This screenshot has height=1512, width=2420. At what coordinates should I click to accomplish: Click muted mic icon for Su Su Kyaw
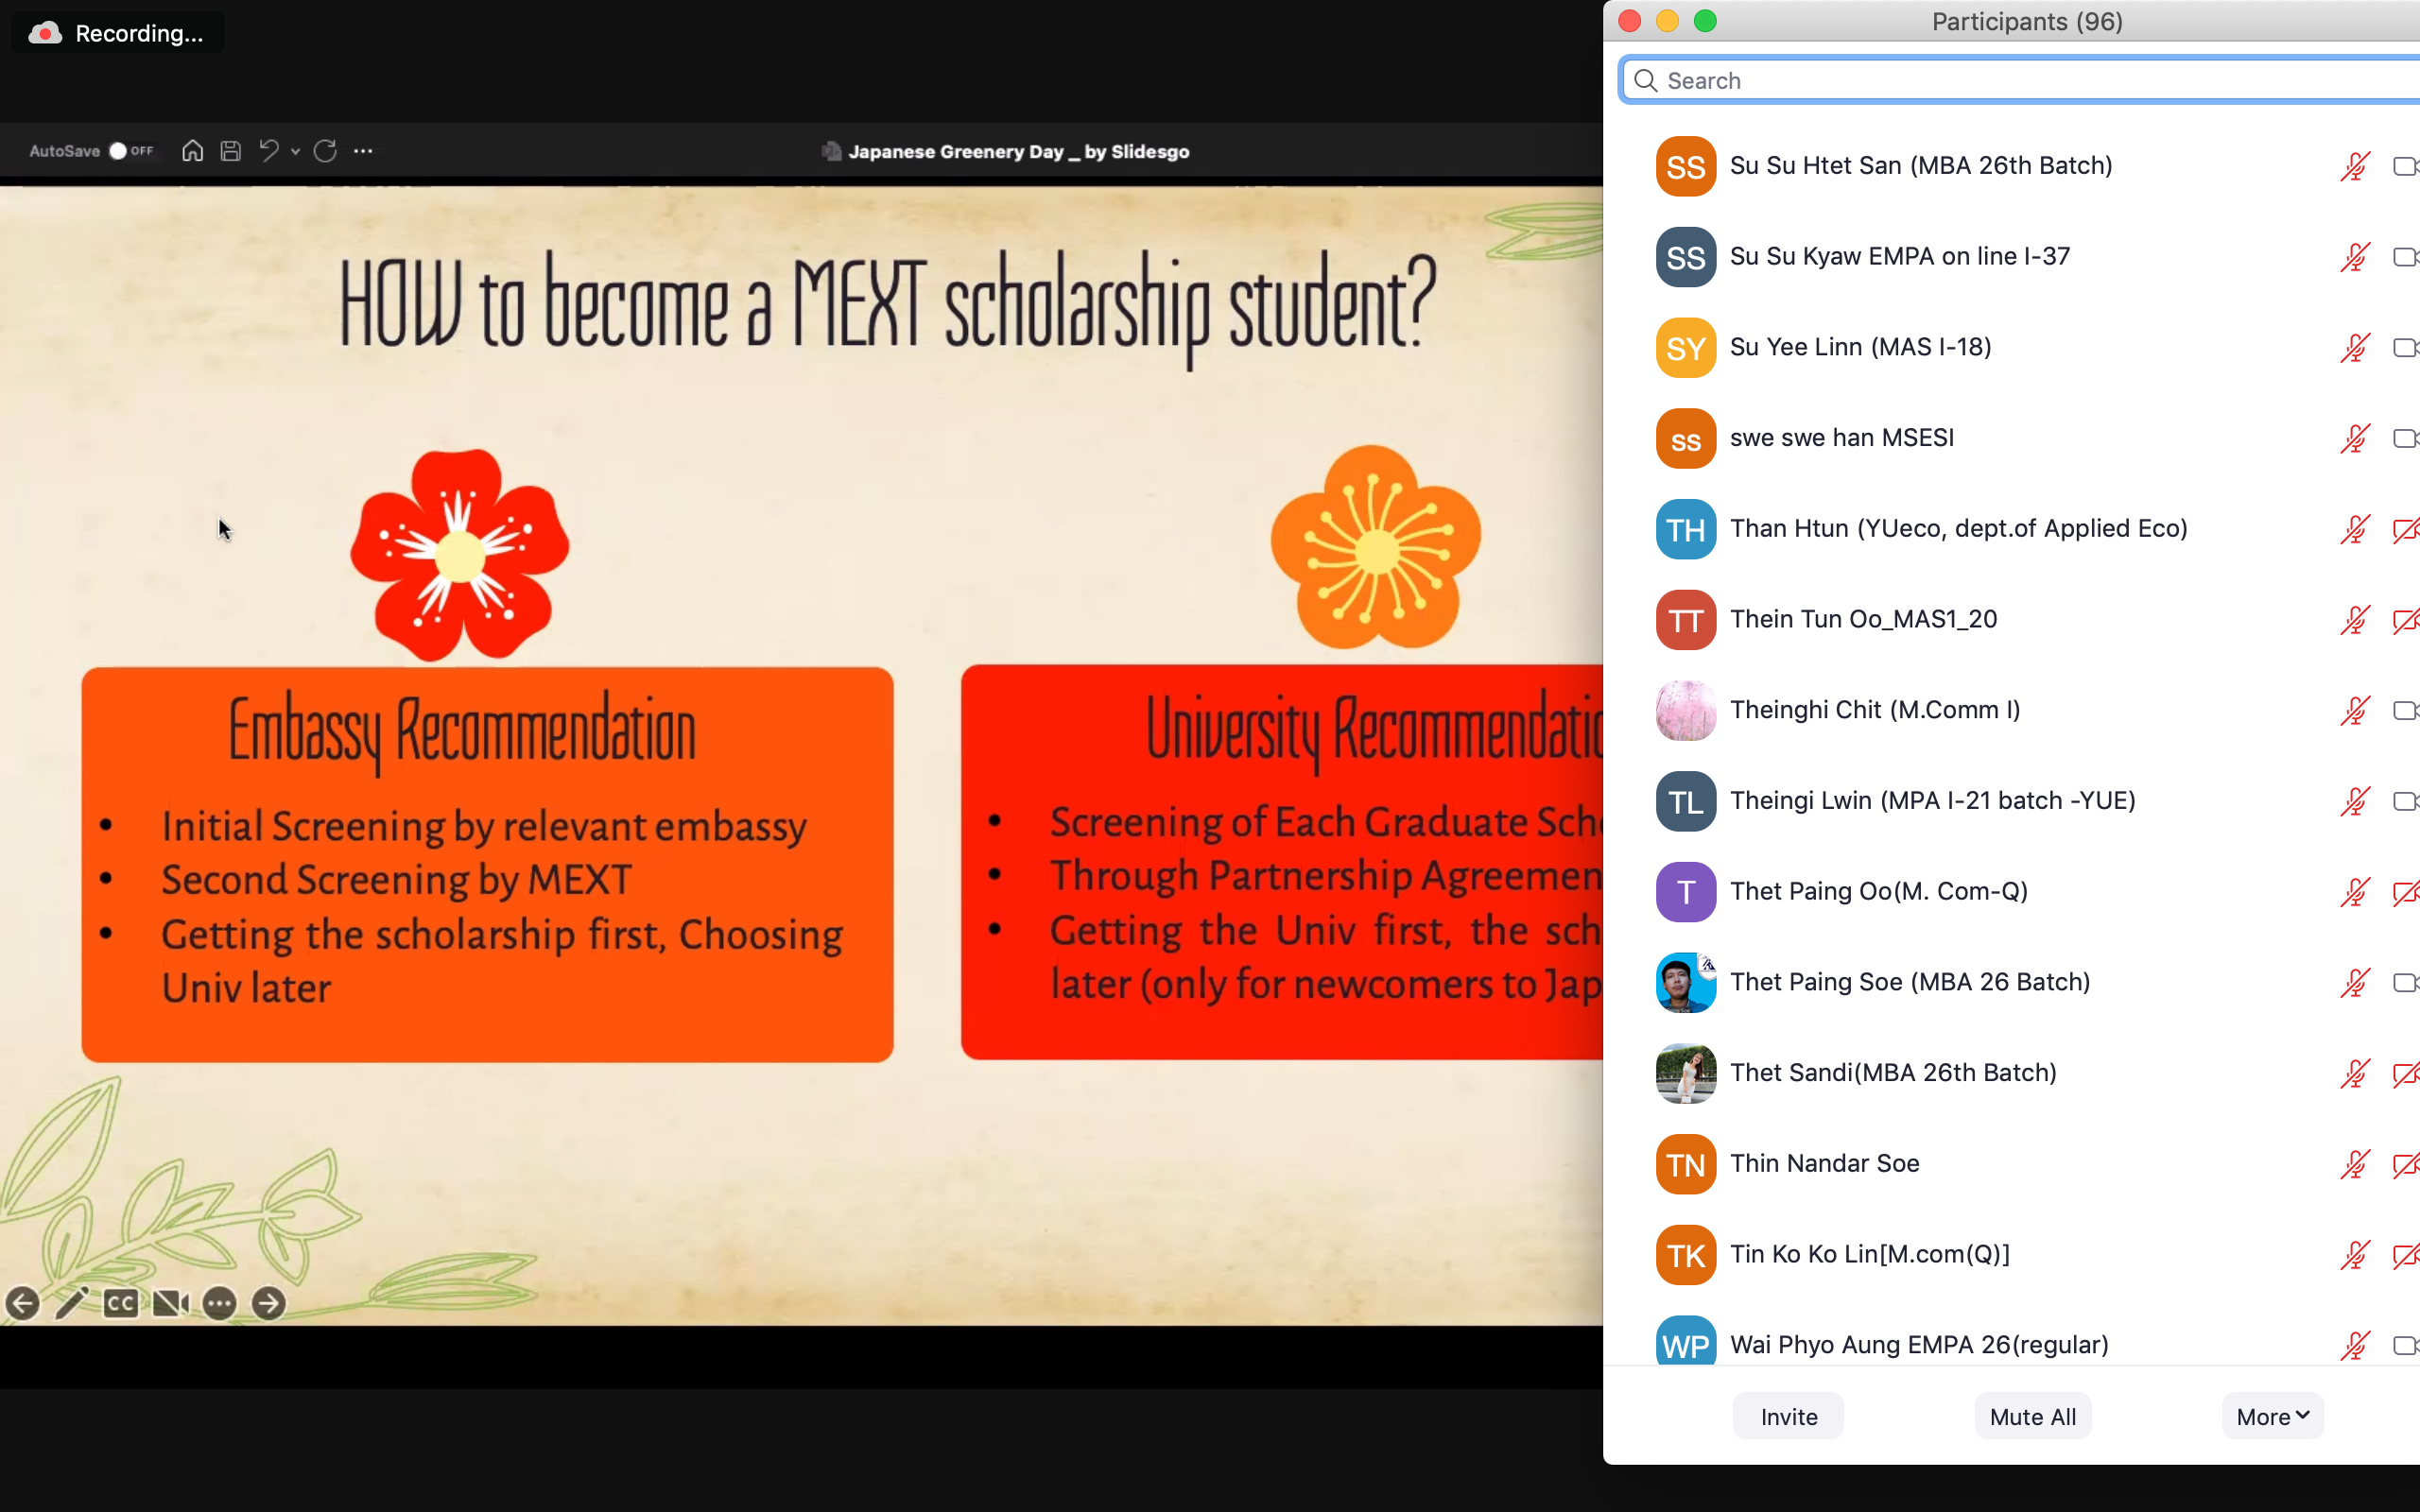(2355, 257)
